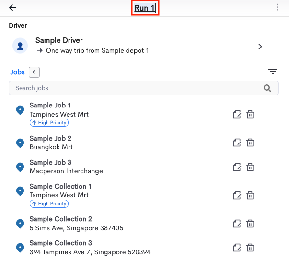Viewport: 289px width, 262px height.
Task: Delete Sample Collection 1
Action: [x=250, y=195]
